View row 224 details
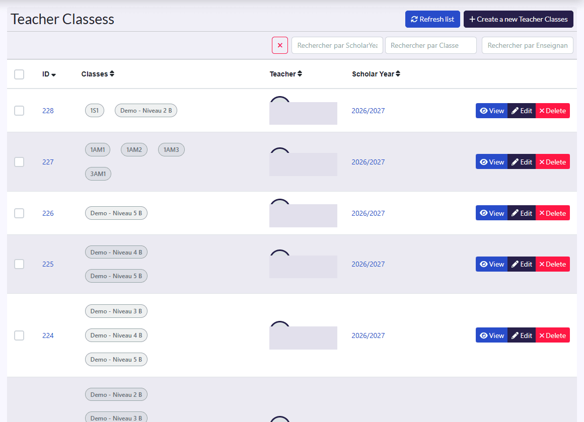The height and width of the screenshot is (422, 584). pos(492,335)
